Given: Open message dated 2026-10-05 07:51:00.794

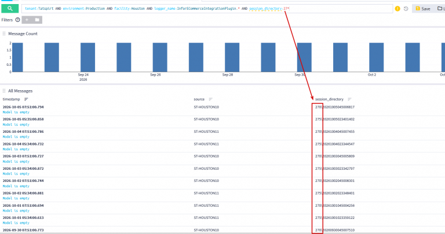Looking at the screenshot, I should [x=23, y=107].
